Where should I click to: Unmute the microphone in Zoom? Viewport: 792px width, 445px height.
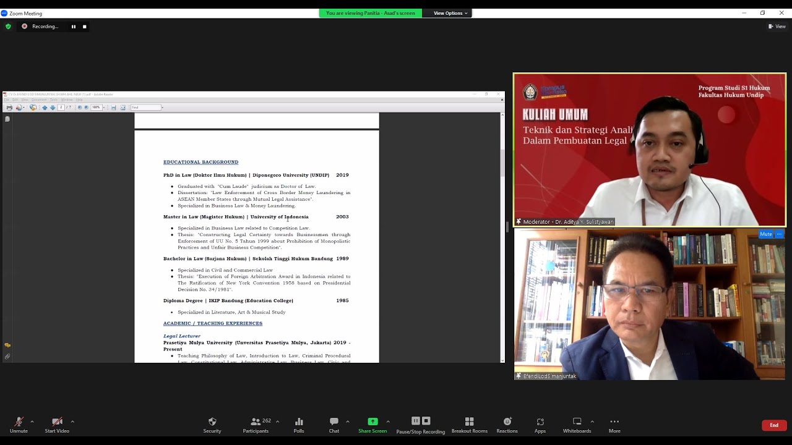tap(19, 425)
